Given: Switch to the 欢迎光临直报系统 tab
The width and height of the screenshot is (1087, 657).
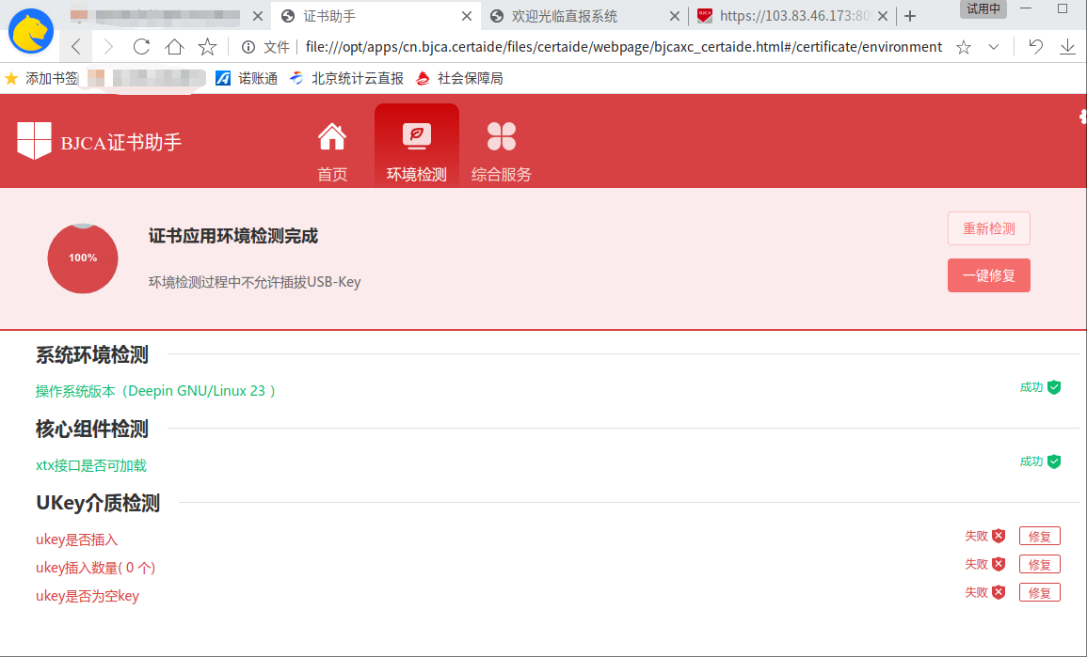Looking at the screenshot, I should pyautogui.click(x=583, y=16).
